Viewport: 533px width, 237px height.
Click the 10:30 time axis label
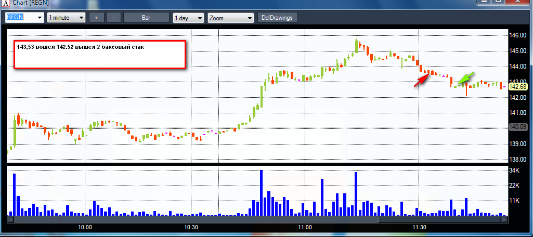coord(191,227)
